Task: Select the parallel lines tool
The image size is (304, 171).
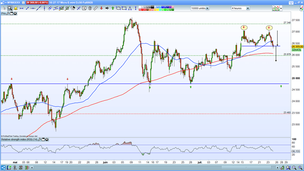Action: (x=50, y=9)
